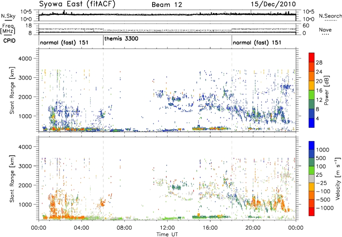This screenshot has width=342, height=237.
Task: Click the velocity colorbar tick '500'
Action: point(321,158)
